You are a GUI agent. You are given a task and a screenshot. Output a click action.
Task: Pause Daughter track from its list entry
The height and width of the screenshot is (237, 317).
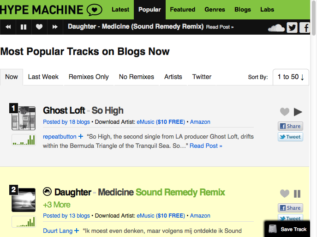(x=297, y=194)
